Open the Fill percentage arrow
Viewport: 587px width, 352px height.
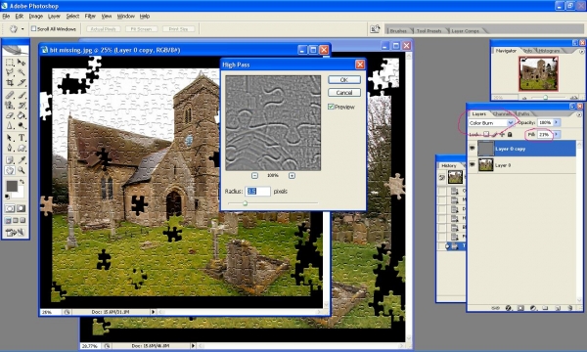557,134
